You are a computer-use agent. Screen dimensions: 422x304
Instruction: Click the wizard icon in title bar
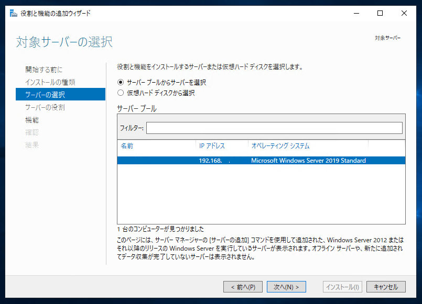(13, 13)
